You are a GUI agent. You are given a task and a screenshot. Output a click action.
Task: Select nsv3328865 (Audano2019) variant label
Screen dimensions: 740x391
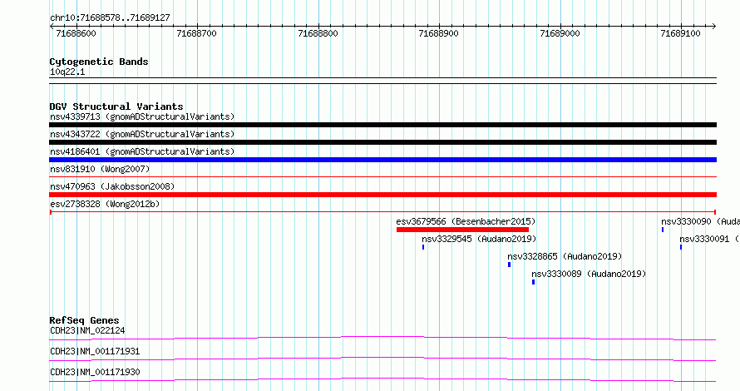pos(565,256)
